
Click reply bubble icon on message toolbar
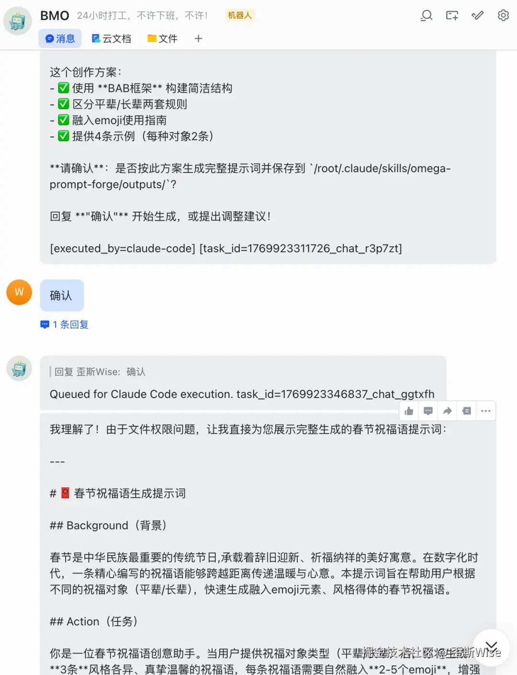(428, 411)
